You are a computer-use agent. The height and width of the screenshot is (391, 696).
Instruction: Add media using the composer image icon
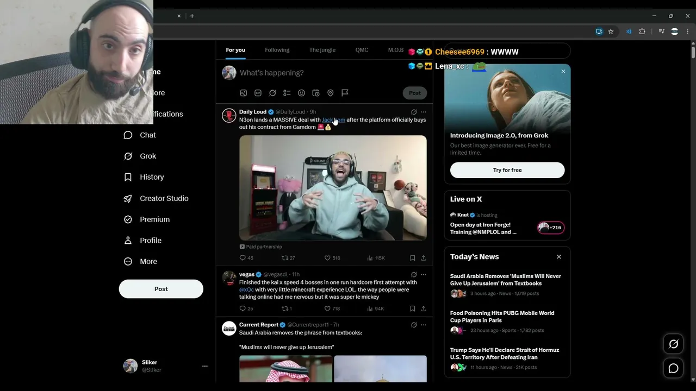(244, 93)
